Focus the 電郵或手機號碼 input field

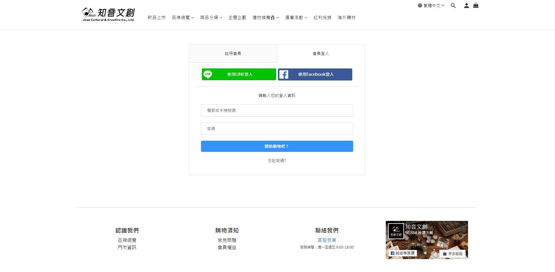(x=277, y=110)
